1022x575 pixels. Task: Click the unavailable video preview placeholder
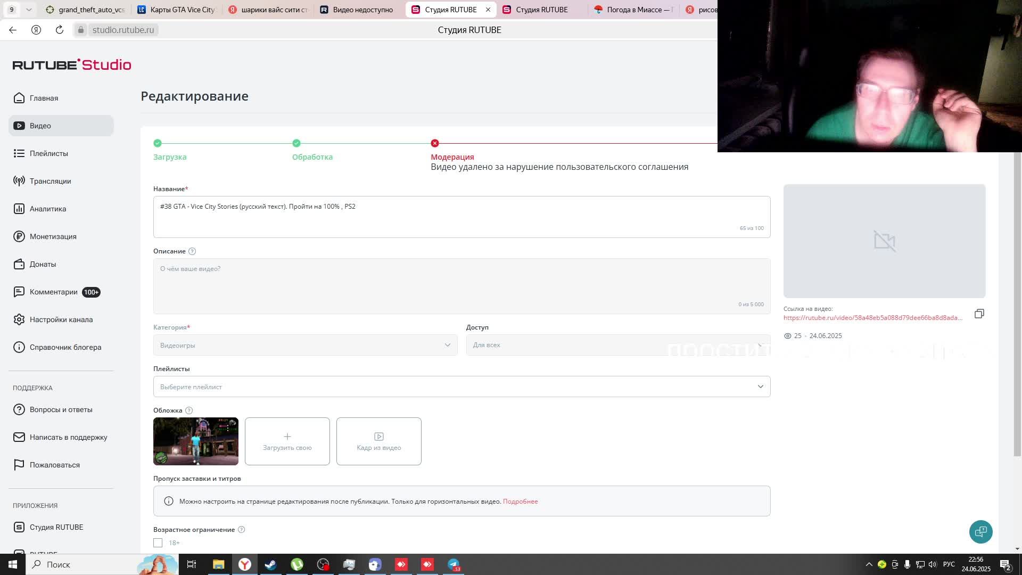click(x=884, y=241)
